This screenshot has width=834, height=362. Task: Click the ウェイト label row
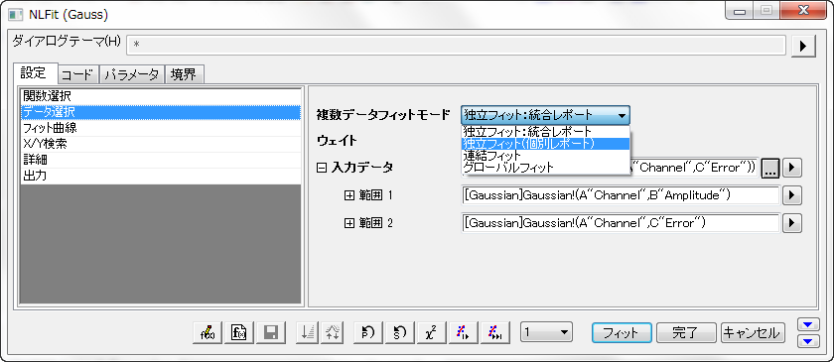337,141
